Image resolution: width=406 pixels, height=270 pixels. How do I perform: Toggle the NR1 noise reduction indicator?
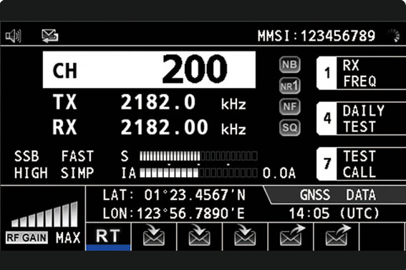coord(290,86)
